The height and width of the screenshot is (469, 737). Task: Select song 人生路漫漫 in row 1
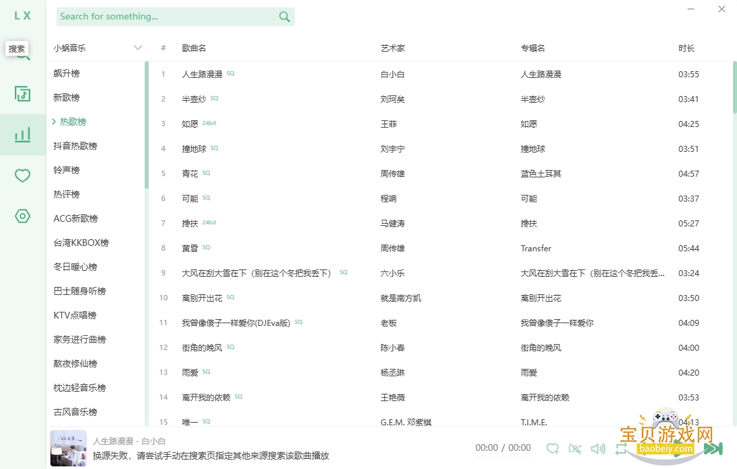pos(202,74)
